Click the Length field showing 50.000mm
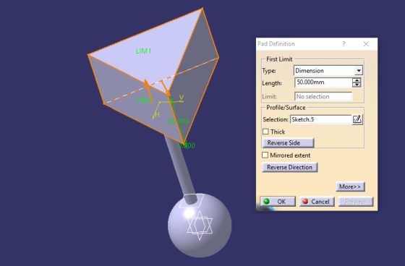The image size is (405, 266). pyautogui.click(x=323, y=82)
